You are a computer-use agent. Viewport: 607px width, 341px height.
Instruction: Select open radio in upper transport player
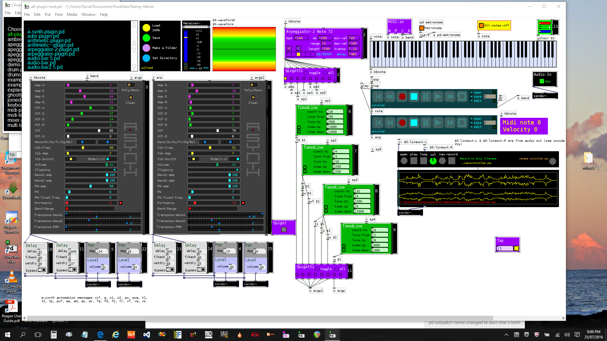(471, 93)
